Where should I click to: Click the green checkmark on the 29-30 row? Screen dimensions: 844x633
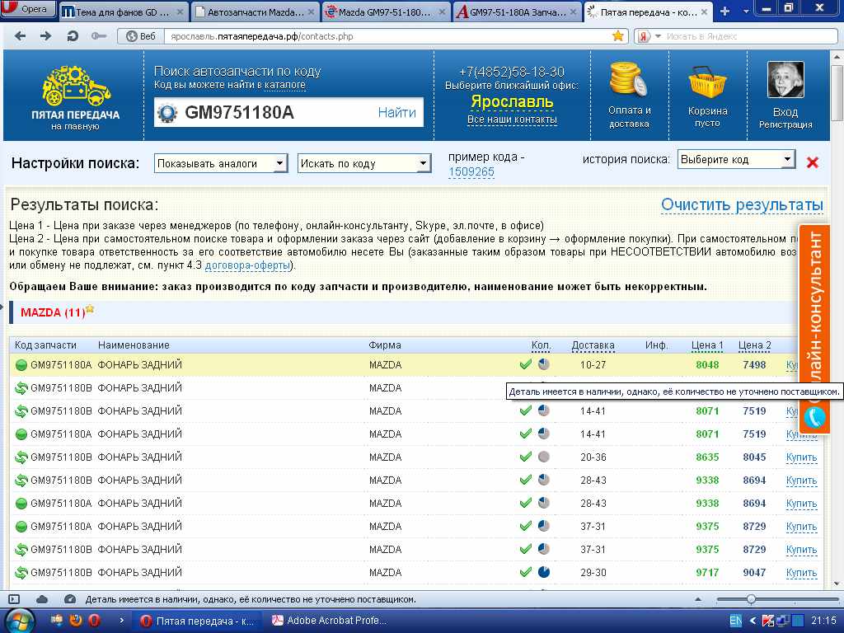coord(525,572)
